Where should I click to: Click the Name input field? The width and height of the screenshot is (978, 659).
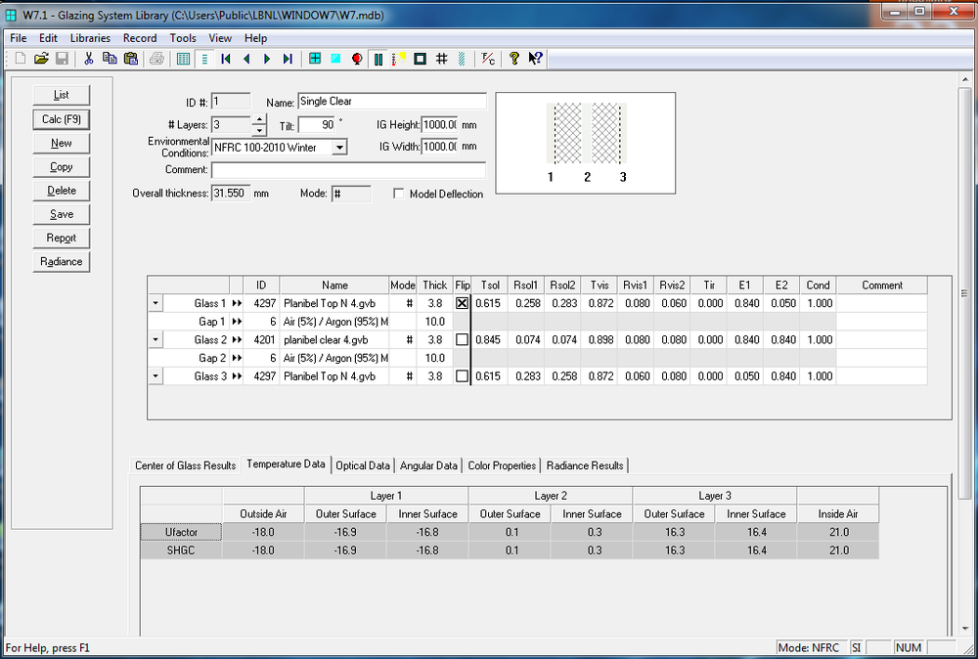click(x=391, y=101)
